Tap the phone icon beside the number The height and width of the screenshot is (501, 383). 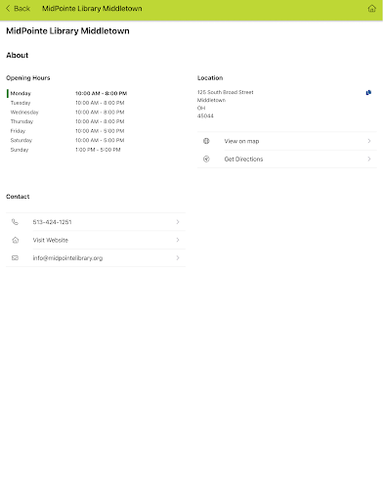pyautogui.click(x=15, y=222)
